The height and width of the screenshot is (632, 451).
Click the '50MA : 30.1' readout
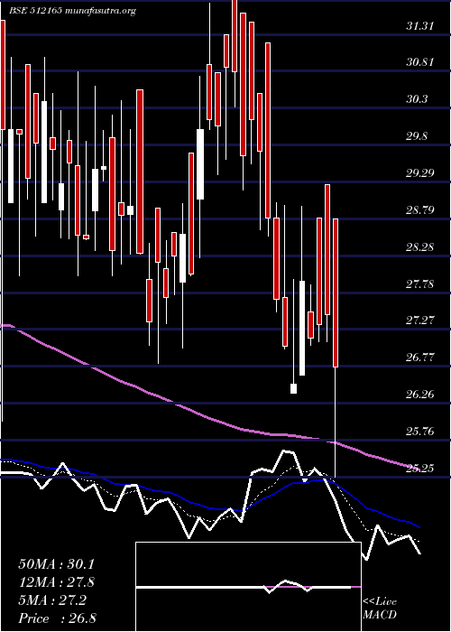56,564
